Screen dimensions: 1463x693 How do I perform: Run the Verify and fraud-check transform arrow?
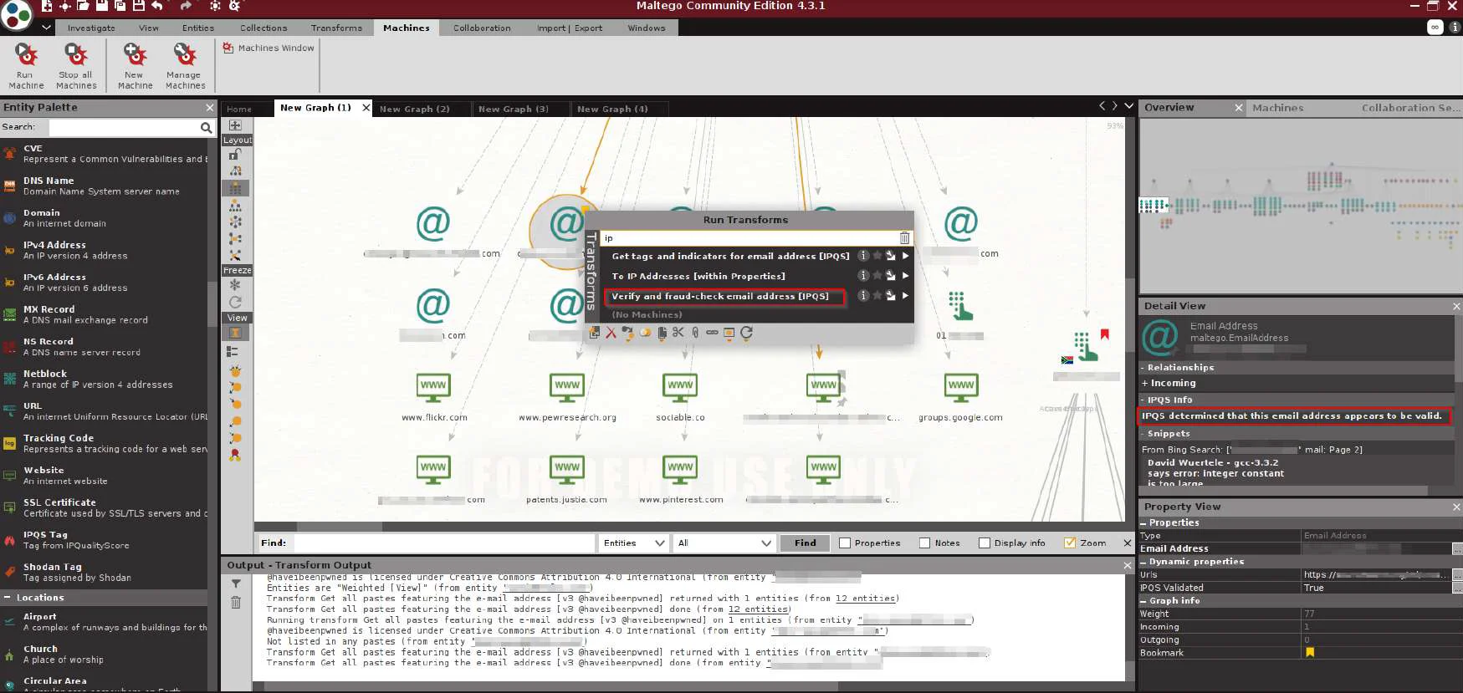coord(905,296)
